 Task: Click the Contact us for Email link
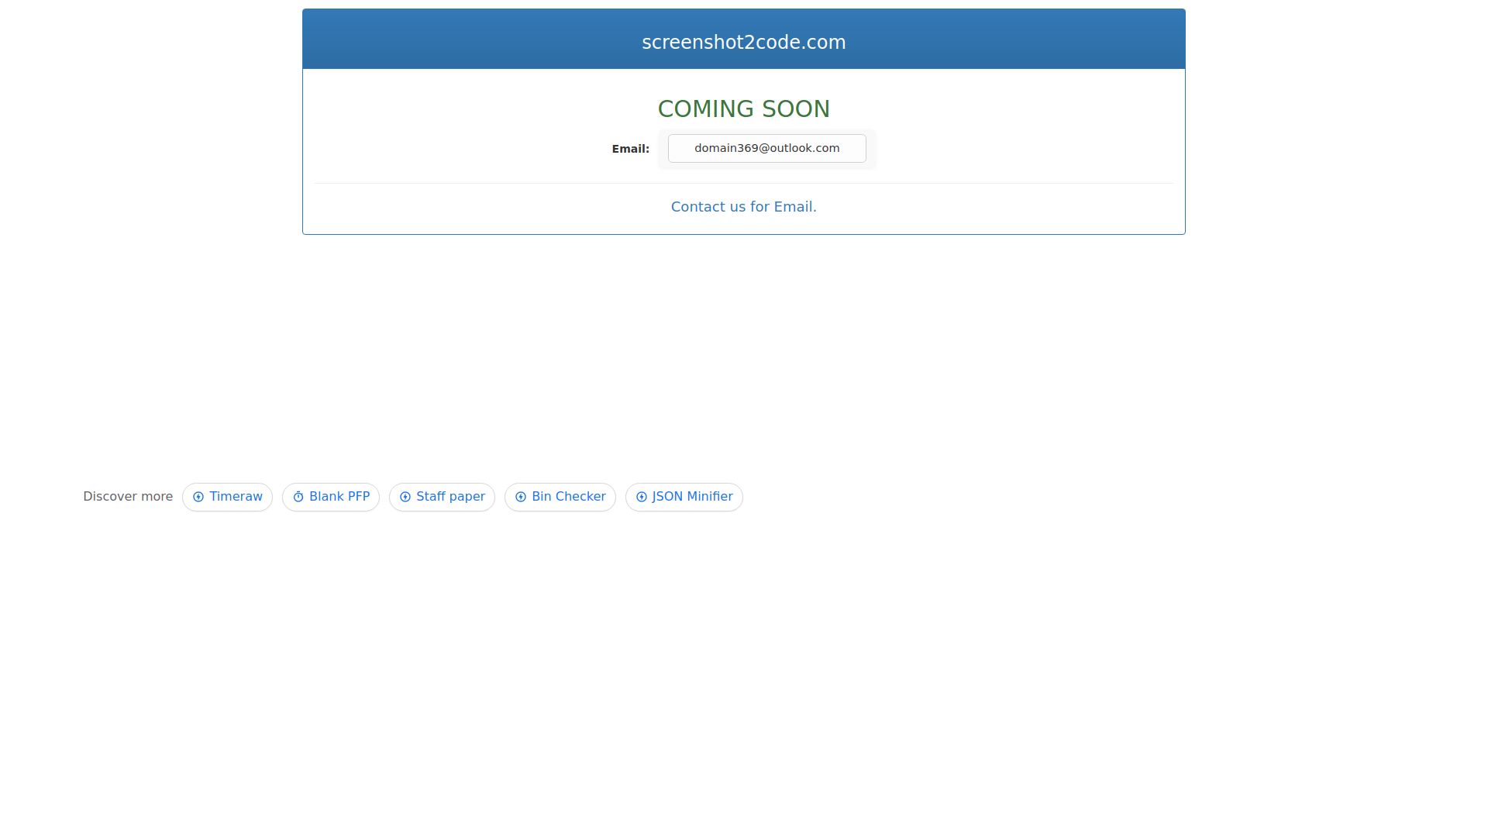pos(743,206)
